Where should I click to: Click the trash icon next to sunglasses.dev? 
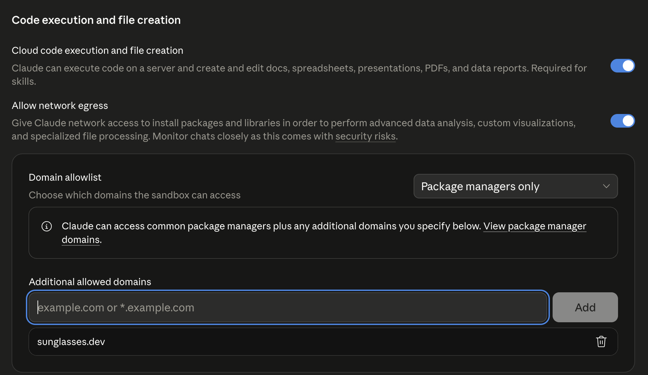(601, 342)
